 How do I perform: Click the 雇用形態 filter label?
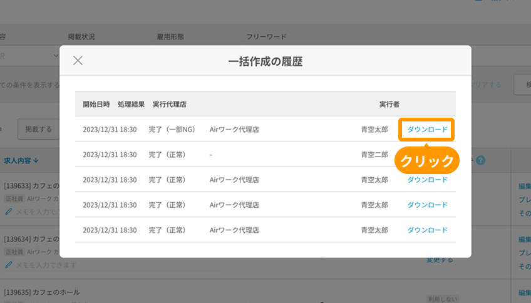[x=170, y=36]
